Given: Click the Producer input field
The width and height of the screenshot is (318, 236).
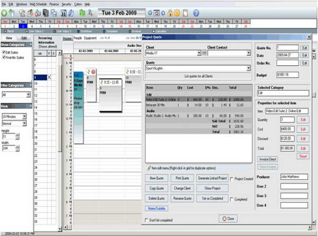Looking at the screenshot, I should tap(294, 177).
